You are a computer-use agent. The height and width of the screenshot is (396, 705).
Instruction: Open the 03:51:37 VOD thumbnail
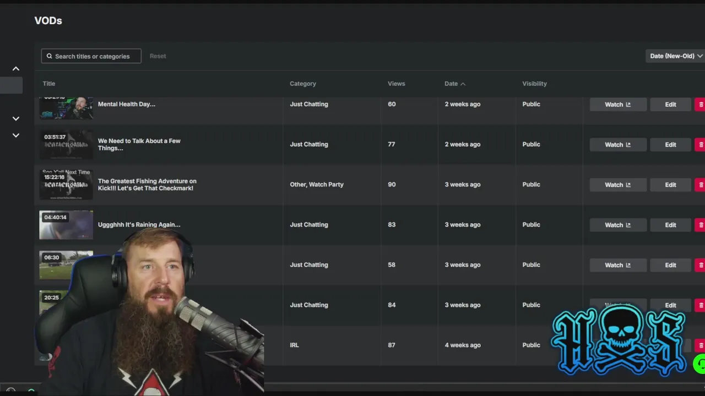(x=66, y=144)
